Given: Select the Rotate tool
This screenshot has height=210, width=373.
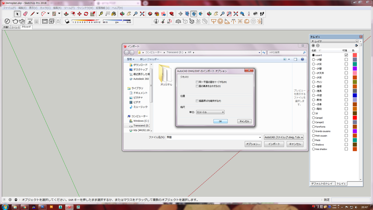Looking at the screenshot, I should pyautogui.click(x=86, y=14).
